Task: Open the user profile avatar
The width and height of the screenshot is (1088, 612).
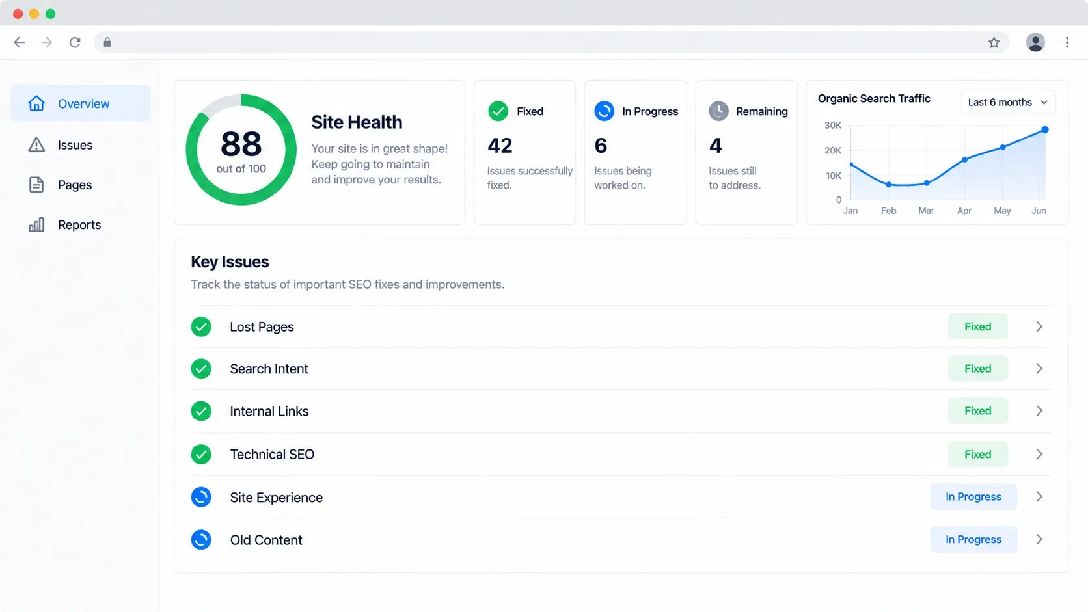Action: [1035, 42]
